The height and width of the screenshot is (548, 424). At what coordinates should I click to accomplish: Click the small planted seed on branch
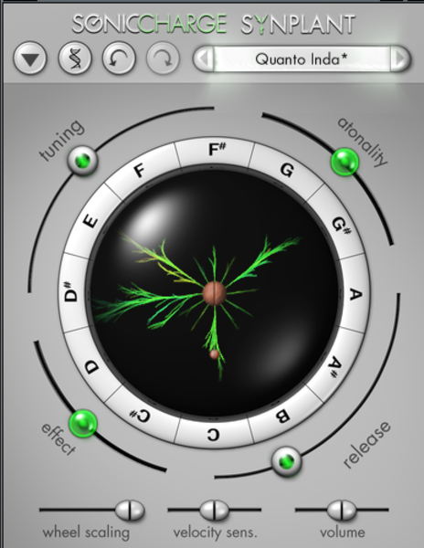(214, 354)
